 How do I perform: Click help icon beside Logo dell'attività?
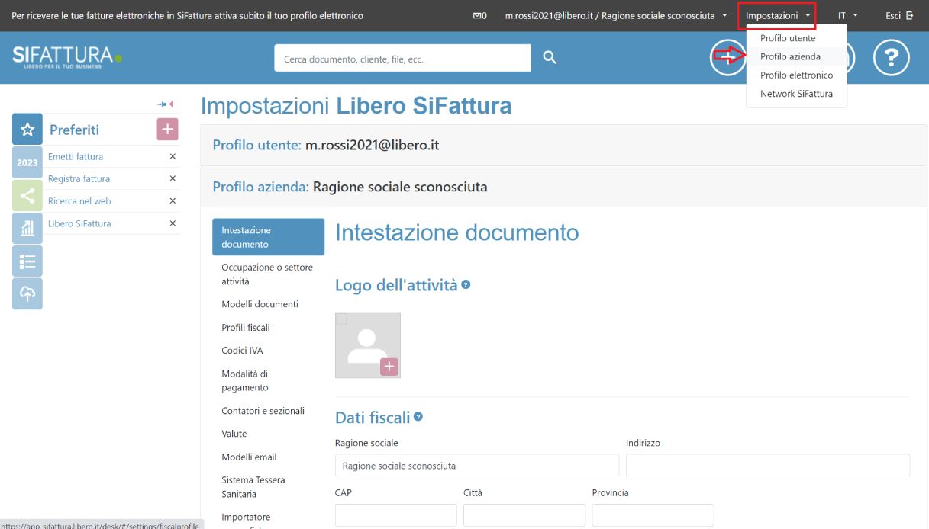[x=466, y=284]
